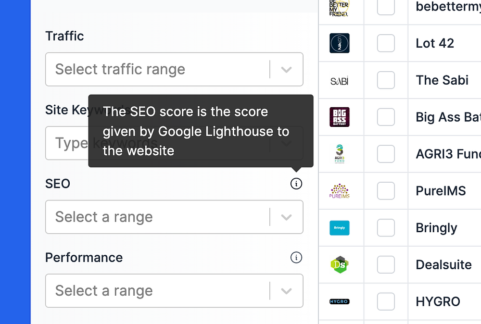Focus the Site Keywords input field

point(67,143)
